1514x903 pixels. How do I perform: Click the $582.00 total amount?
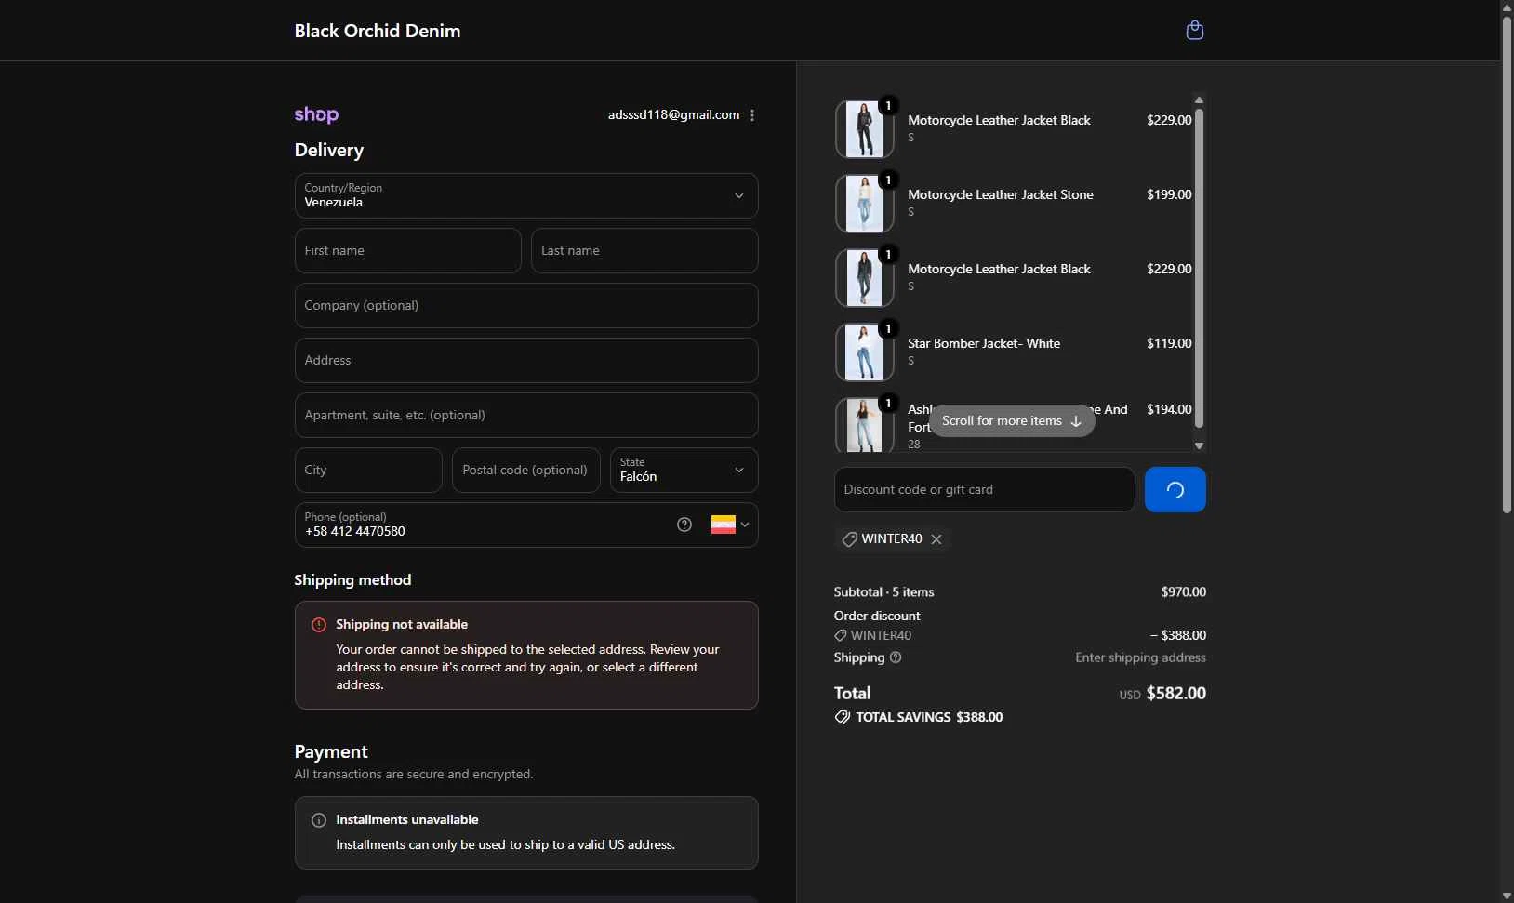(1176, 694)
